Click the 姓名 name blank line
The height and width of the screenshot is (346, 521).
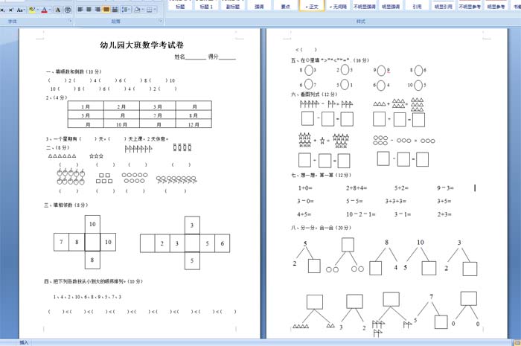pyautogui.click(x=195, y=57)
